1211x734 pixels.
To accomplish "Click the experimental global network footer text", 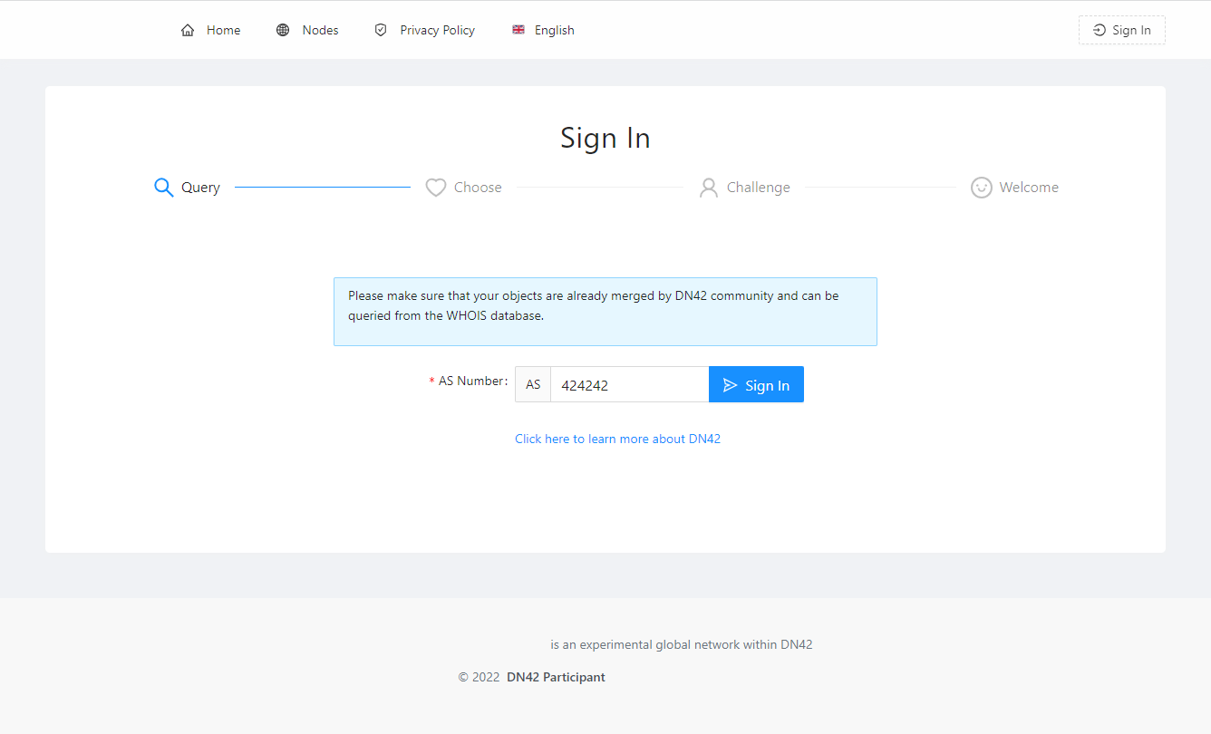I will tap(682, 645).
